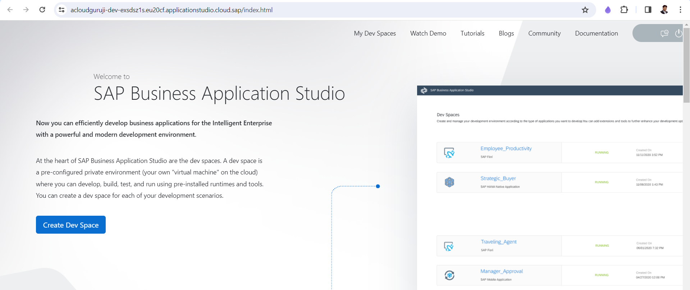Screen dimensions: 690x290
Task: Open the Chrome profile avatar
Action: [664, 10]
